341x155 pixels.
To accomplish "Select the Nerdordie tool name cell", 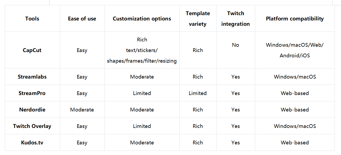I will coord(32,110).
